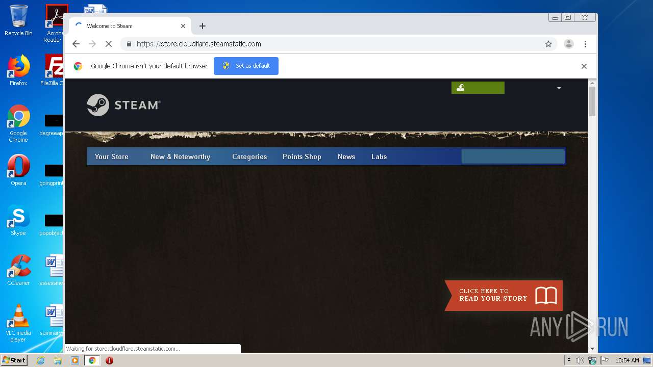653x367 pixels.
Task: Open the News section
Action: click(x=346, y=156)
